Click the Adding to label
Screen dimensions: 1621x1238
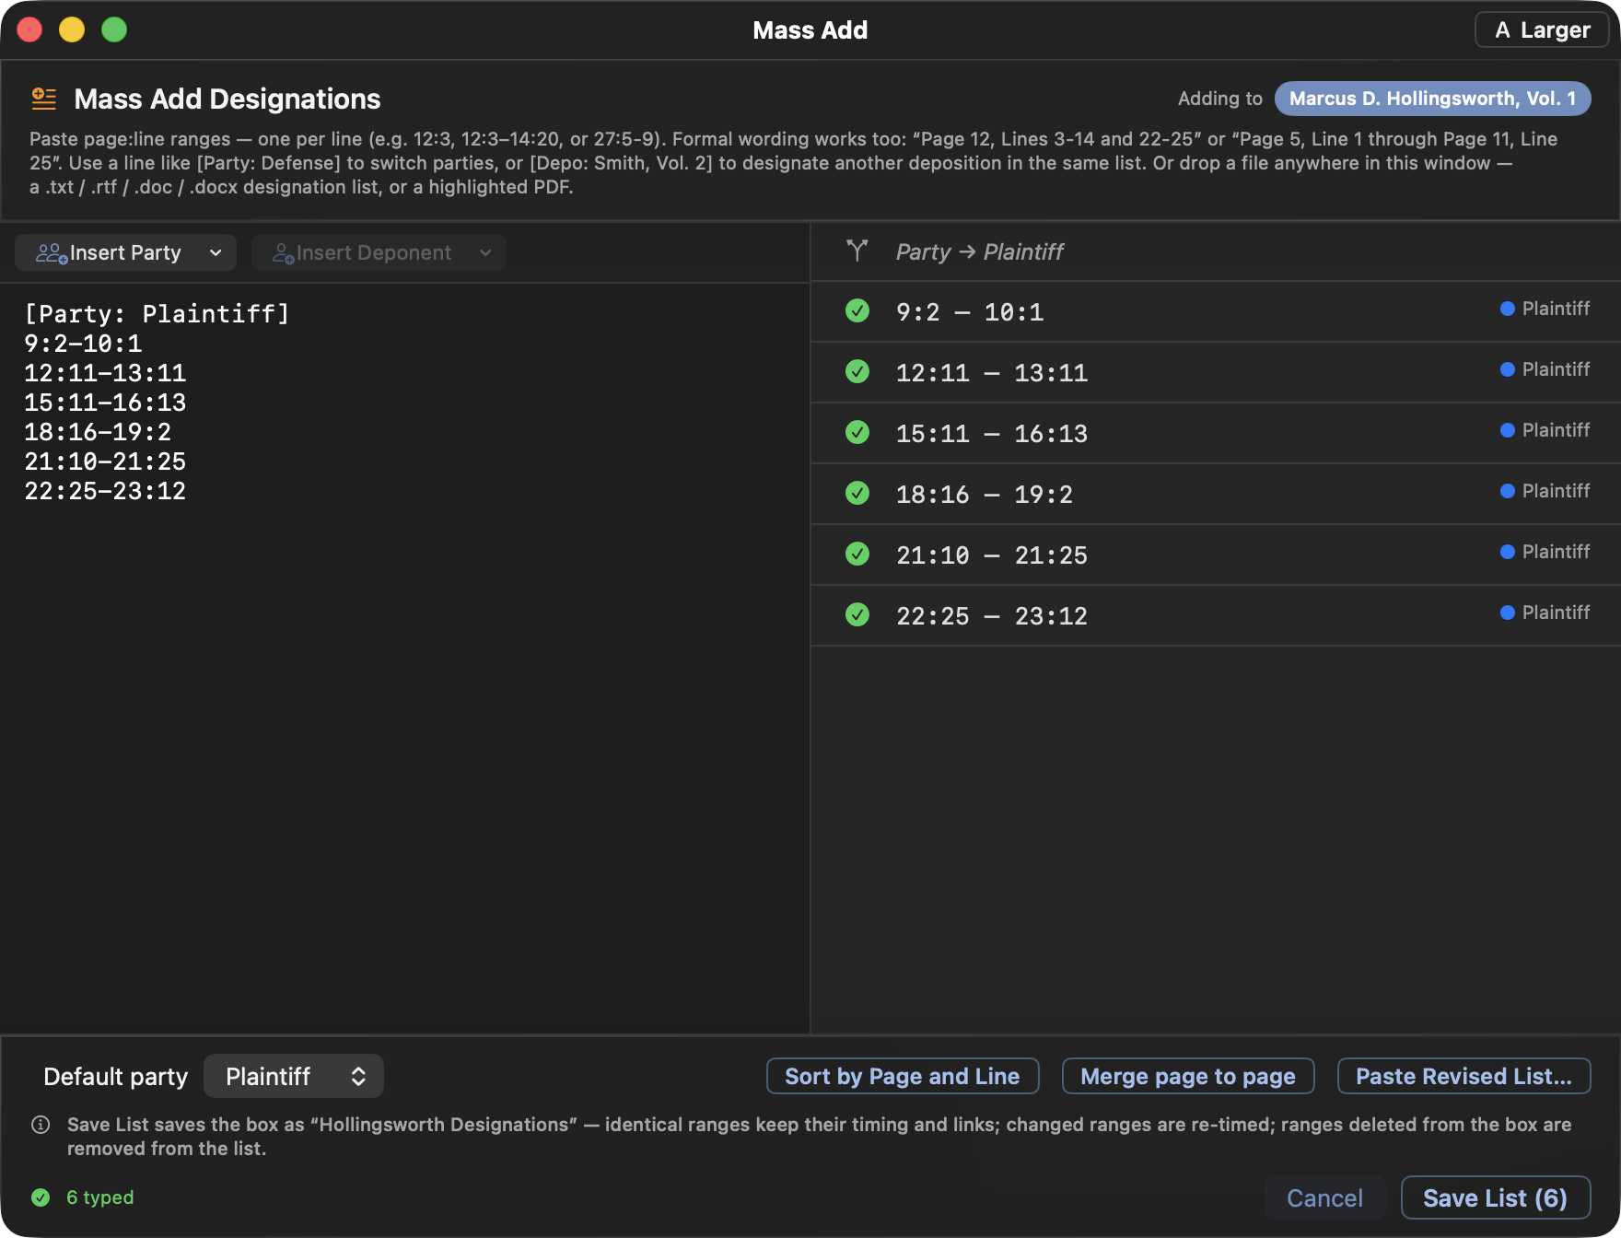(x=1220, y=99)
